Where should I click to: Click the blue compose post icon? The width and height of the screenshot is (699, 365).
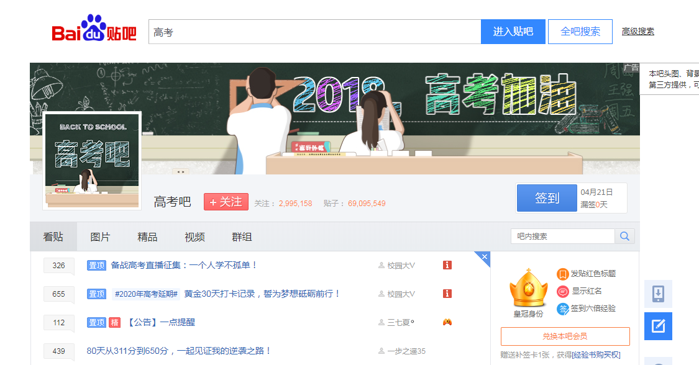(x=658, y=327)
